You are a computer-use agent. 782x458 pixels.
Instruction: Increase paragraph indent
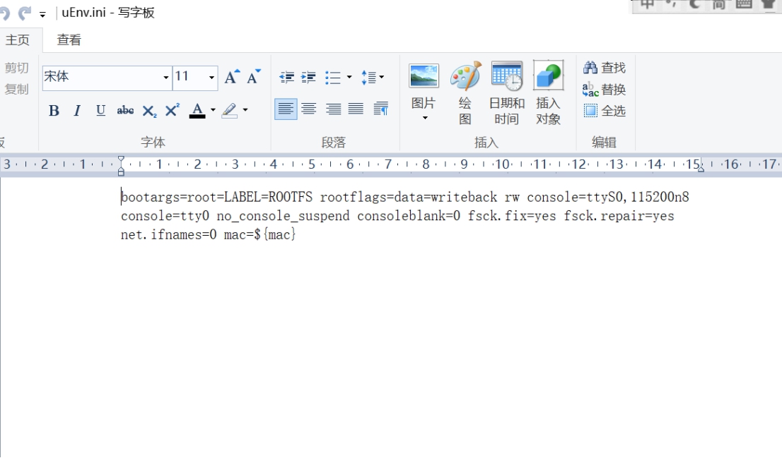[x=309, y=77]
